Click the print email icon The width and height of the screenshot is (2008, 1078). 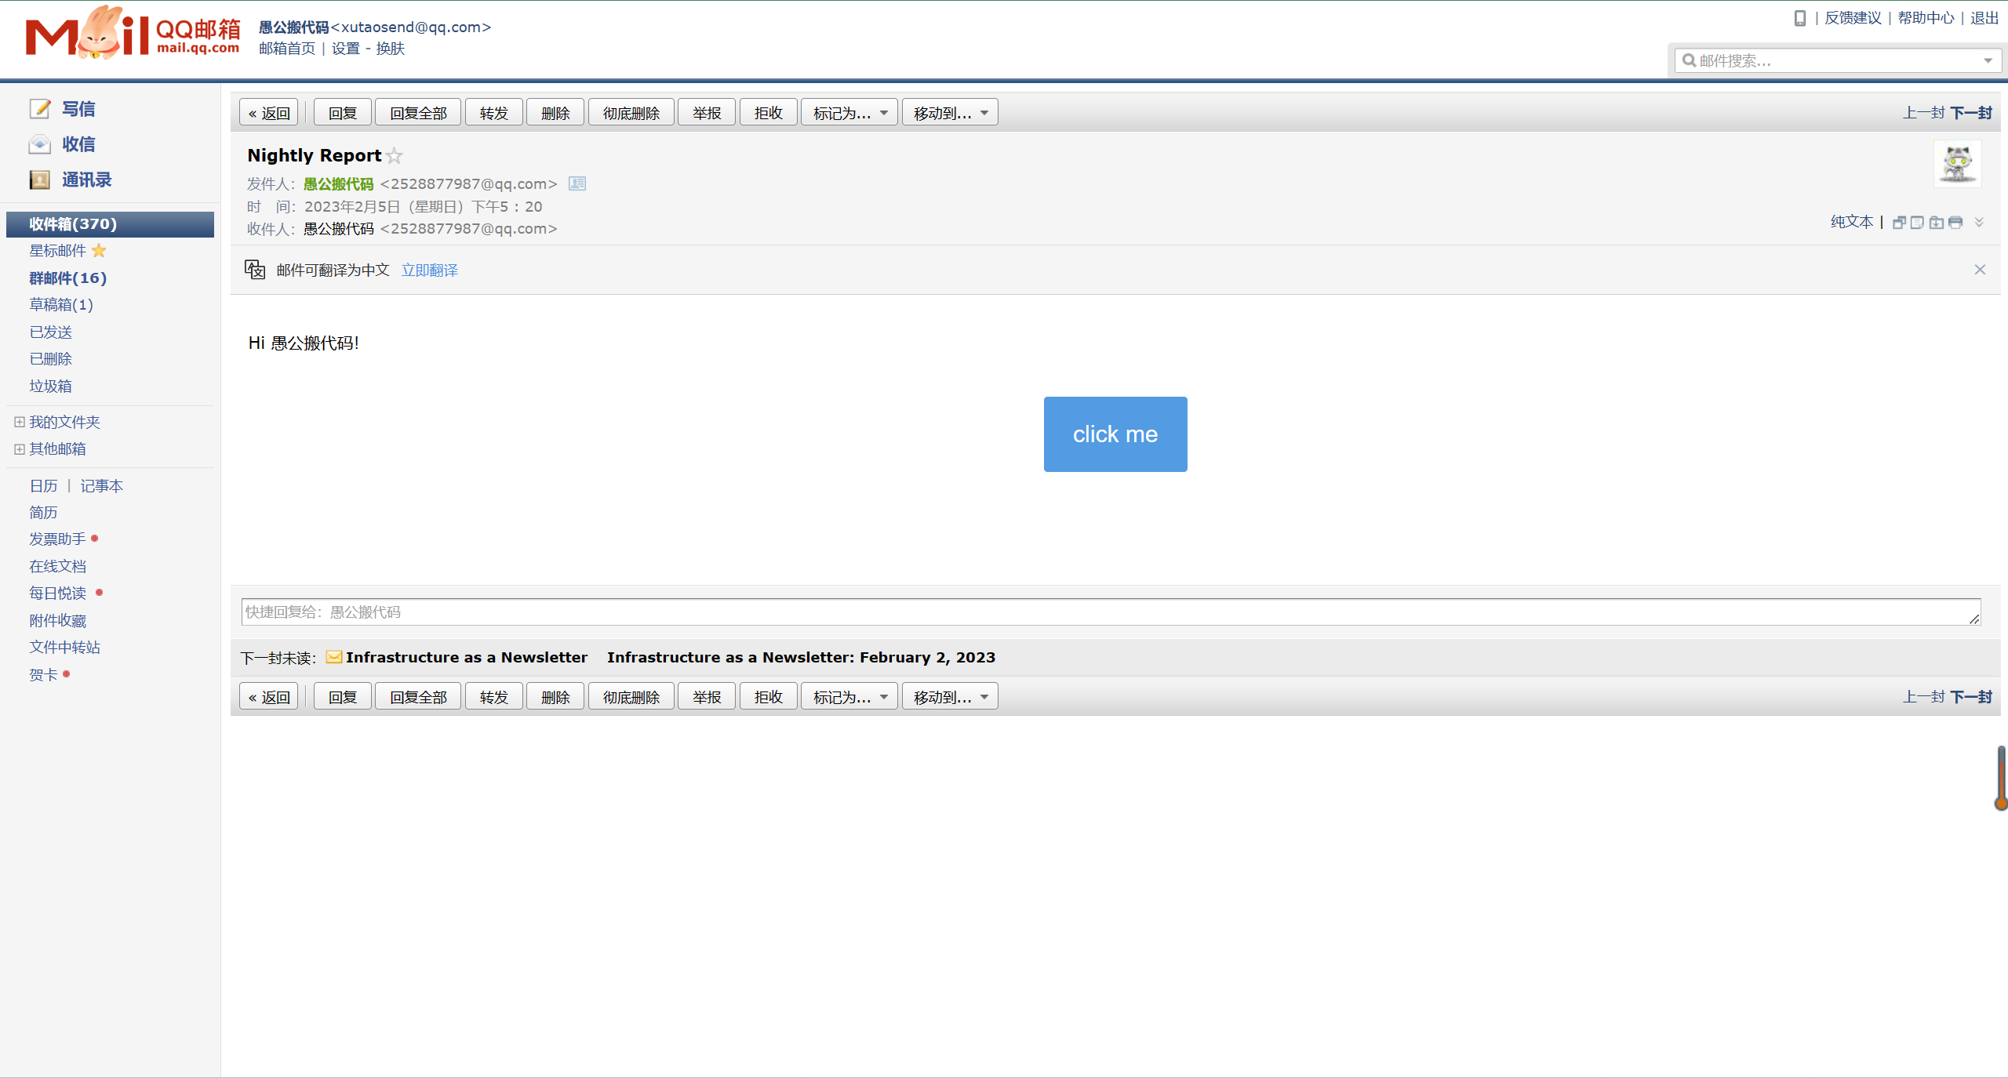point(1955,223)
